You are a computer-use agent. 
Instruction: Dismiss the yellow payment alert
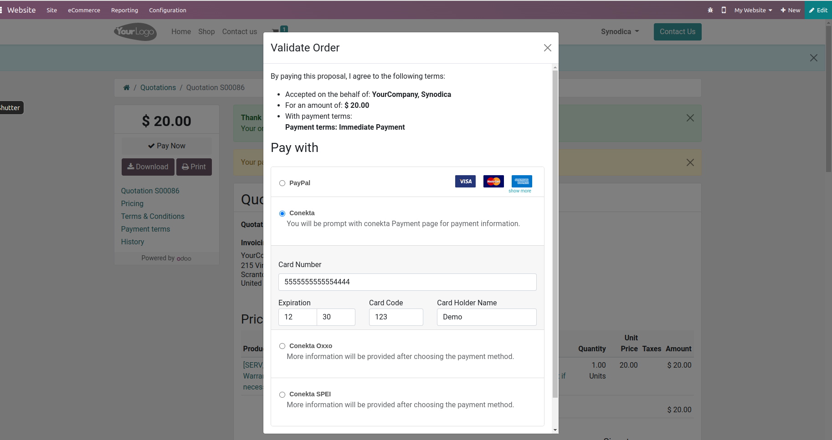[690, 162]
